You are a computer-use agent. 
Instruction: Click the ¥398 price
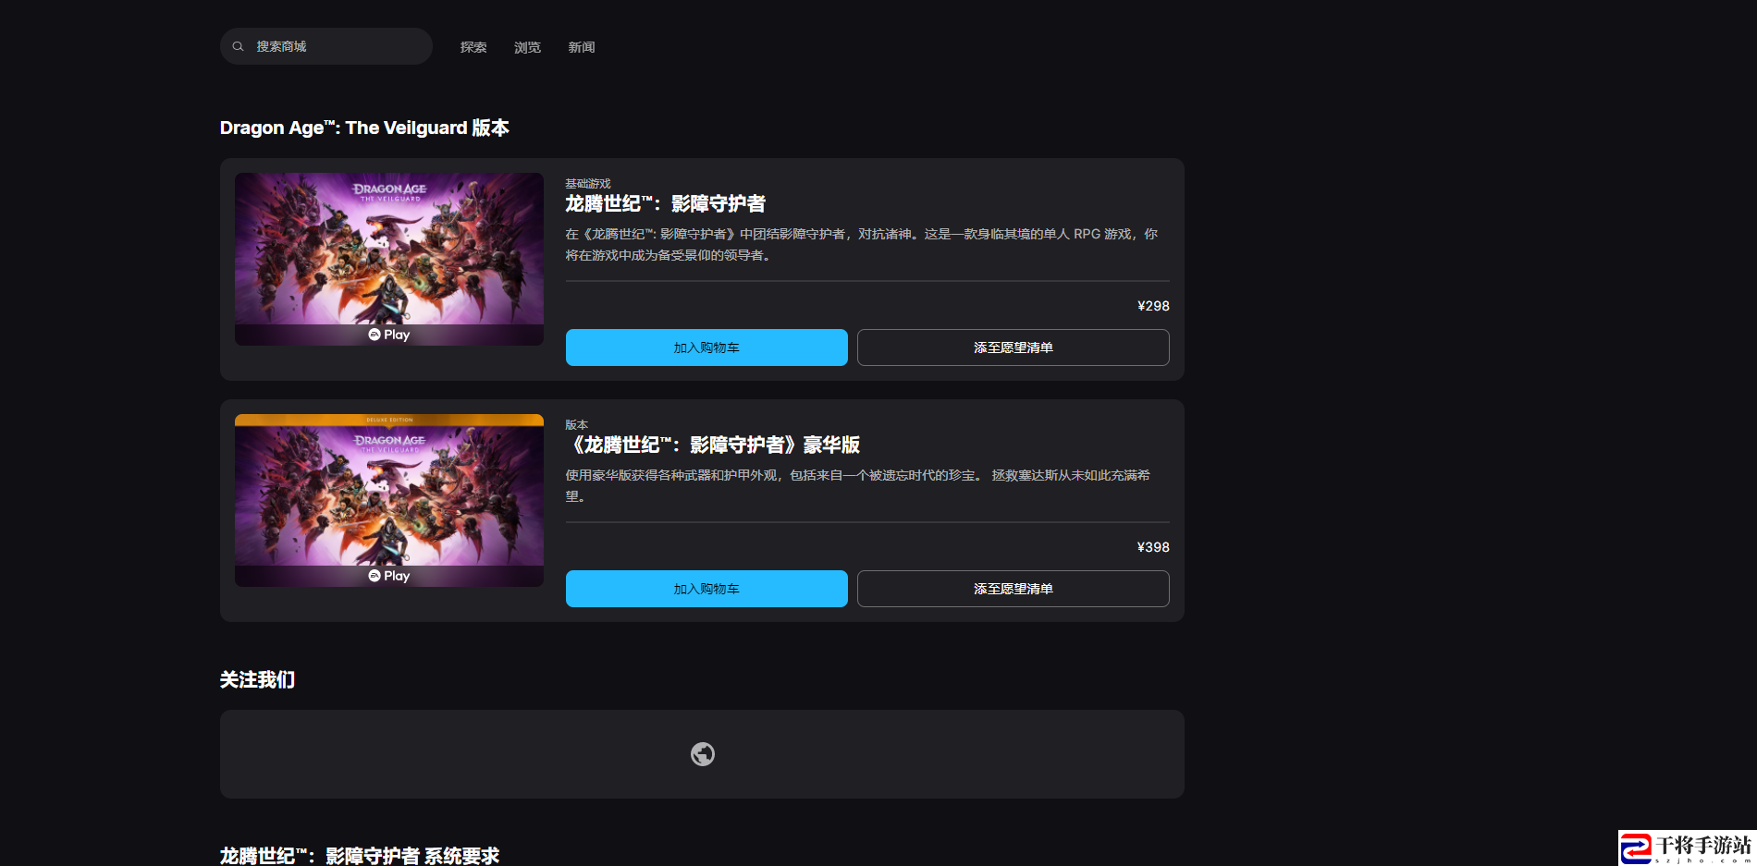(1153, 547)
